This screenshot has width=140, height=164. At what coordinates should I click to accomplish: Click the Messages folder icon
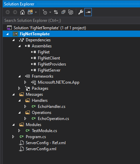21,94
